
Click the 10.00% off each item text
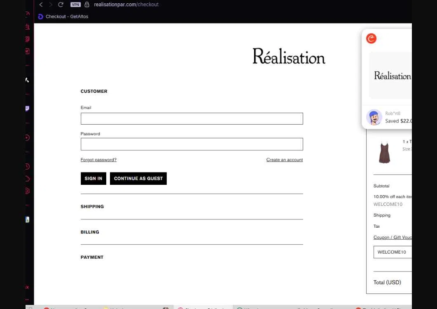pos(393,196)
